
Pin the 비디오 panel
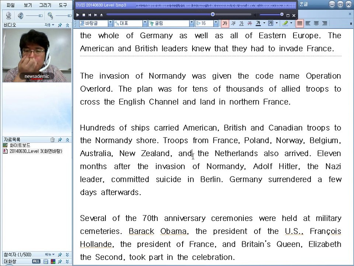[x=60, y=25]
